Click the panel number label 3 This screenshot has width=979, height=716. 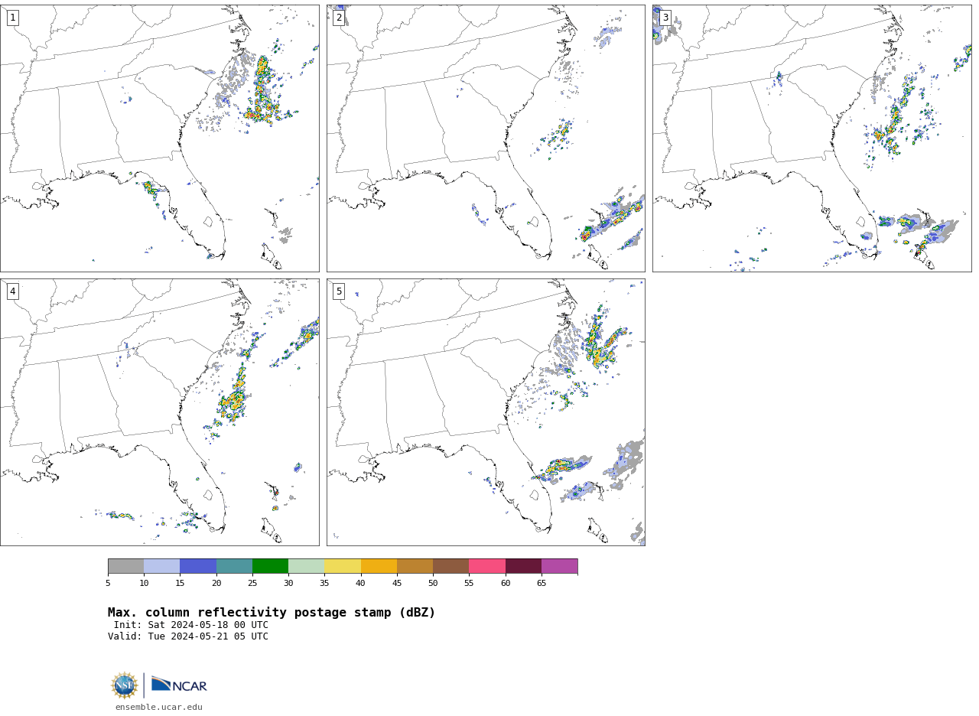coord(665,18)
